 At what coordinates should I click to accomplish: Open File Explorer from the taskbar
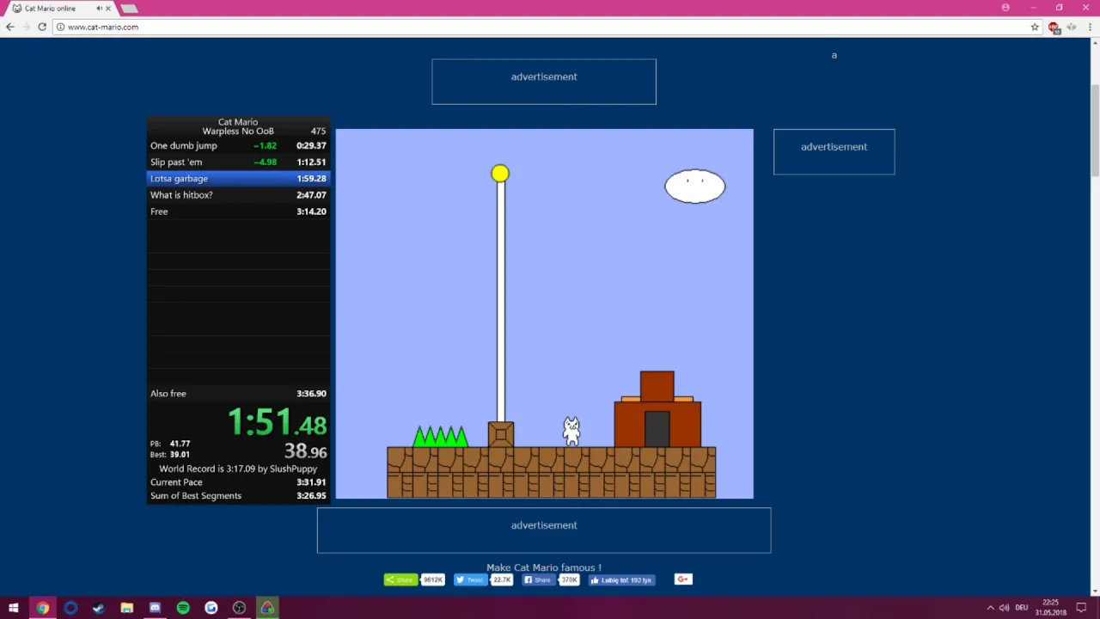click(126, 608)
